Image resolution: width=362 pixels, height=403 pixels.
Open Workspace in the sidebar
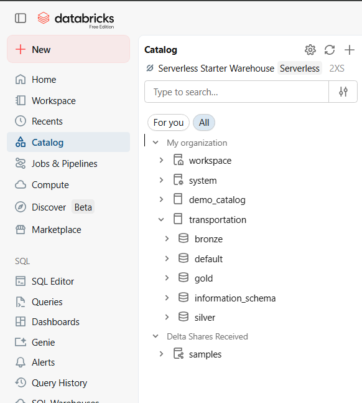[x=68, y=100]
